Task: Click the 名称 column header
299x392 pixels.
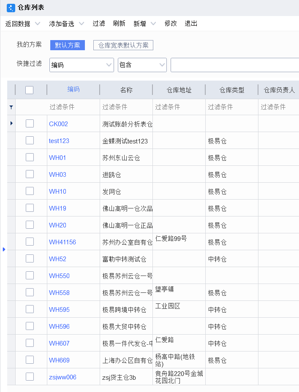Action: click(126, 90)
